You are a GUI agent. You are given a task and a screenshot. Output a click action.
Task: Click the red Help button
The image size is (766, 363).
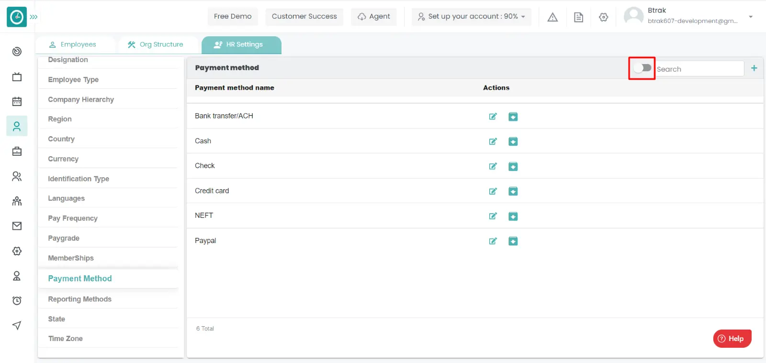click(732, 339)
